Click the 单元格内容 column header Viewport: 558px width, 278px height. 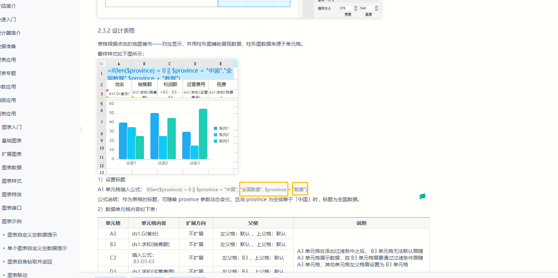154,223
